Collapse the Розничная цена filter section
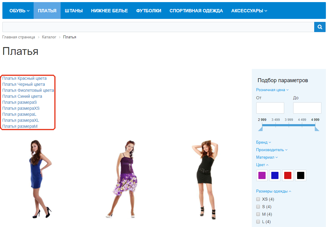Screen dimensions: 328x227 272,90
